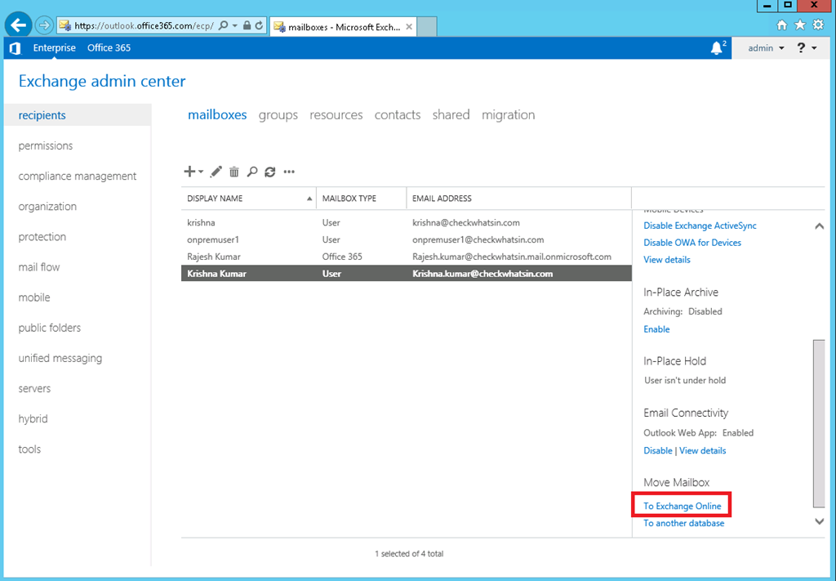Image resolution: width=836 pixels, height=581 pixels.
Task: Select permissions in the left navigation
Action: [46, 145]
